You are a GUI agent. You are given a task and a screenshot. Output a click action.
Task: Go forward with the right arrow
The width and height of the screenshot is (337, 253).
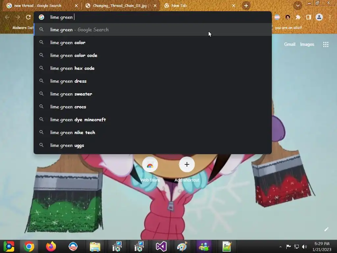[18, 17]
